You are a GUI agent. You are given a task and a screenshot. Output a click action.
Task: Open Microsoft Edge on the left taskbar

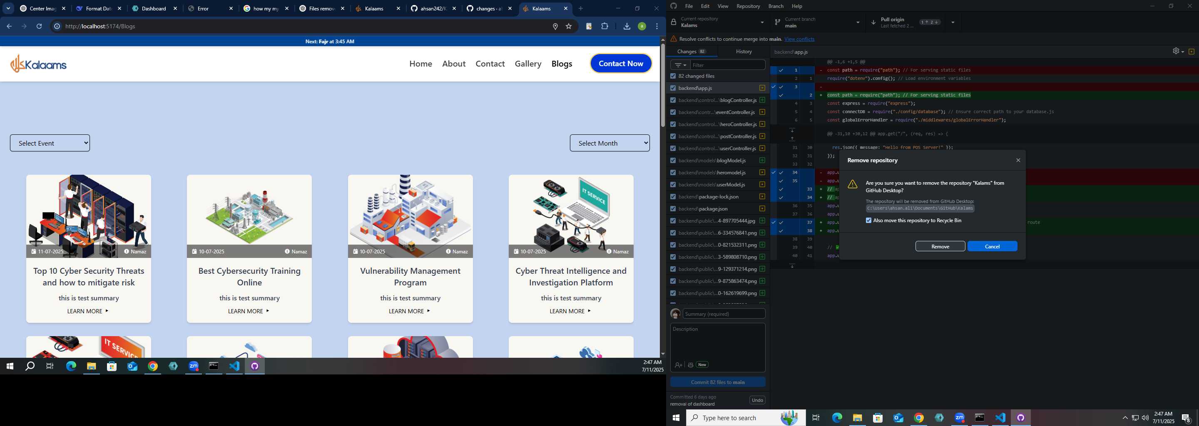(71, 366)
